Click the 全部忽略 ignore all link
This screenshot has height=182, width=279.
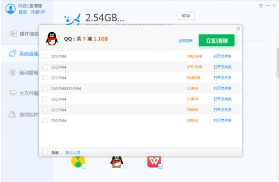[x=185, y=41]
